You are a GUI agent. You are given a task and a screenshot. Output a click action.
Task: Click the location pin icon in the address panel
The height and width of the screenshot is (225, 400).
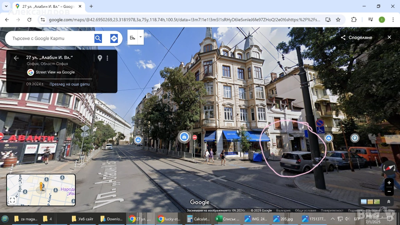[100, 58]
